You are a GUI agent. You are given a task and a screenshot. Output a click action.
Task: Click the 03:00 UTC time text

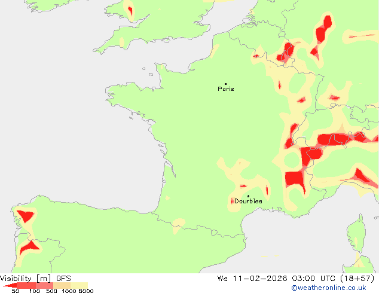[x=313, y=279]
